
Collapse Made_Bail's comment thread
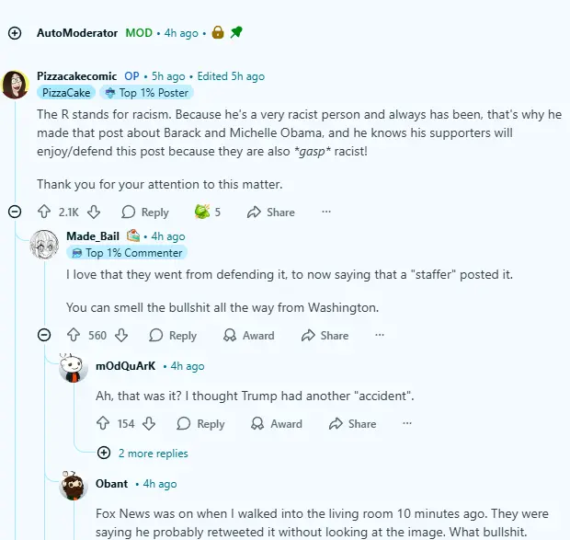pyautogui.click(x=44, y=336)
